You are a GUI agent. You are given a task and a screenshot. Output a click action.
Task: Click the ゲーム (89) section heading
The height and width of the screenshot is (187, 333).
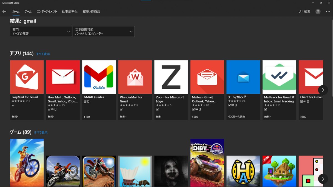click(21, 132)
